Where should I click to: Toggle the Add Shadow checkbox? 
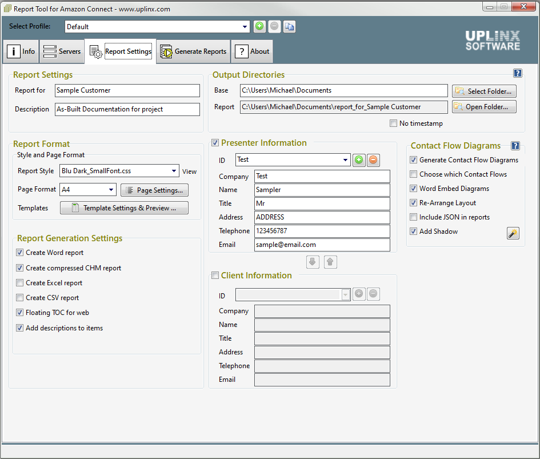click(413, 232)
